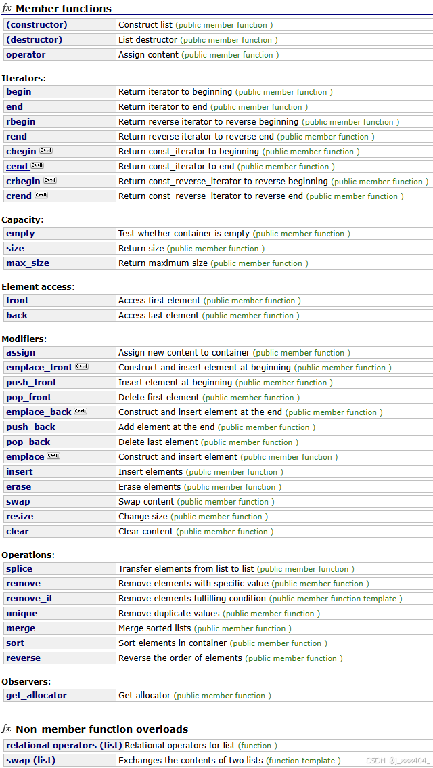The height and width of the screenshot is (768, 433).
Task: Click the C++11 badge beside crend
Action: (x=41, y=196)
